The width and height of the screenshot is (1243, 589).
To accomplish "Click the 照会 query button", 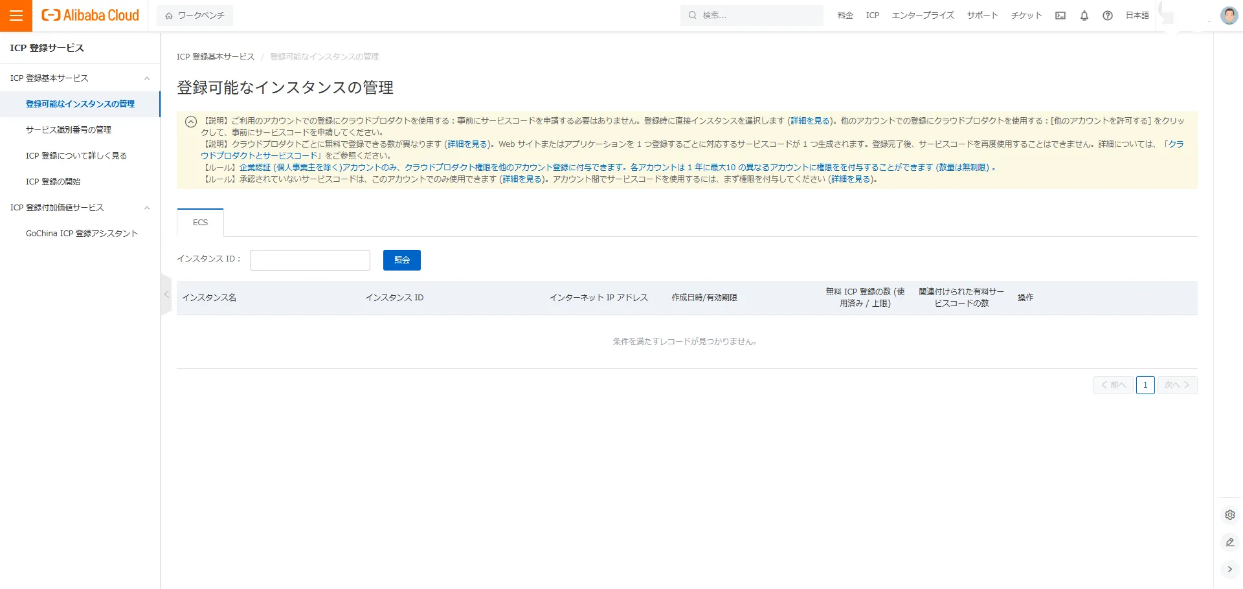I will tap(401, 260).
